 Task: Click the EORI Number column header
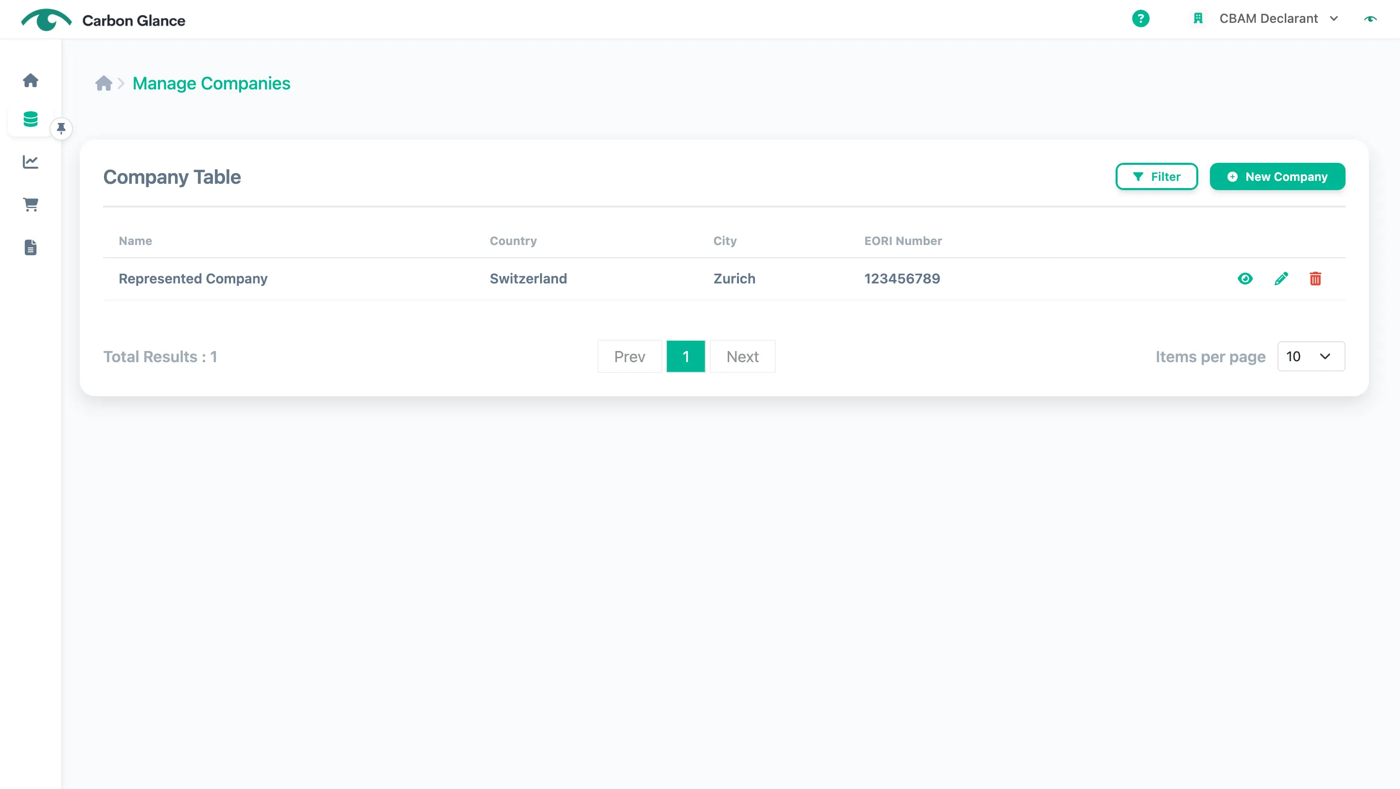point(903,241)
